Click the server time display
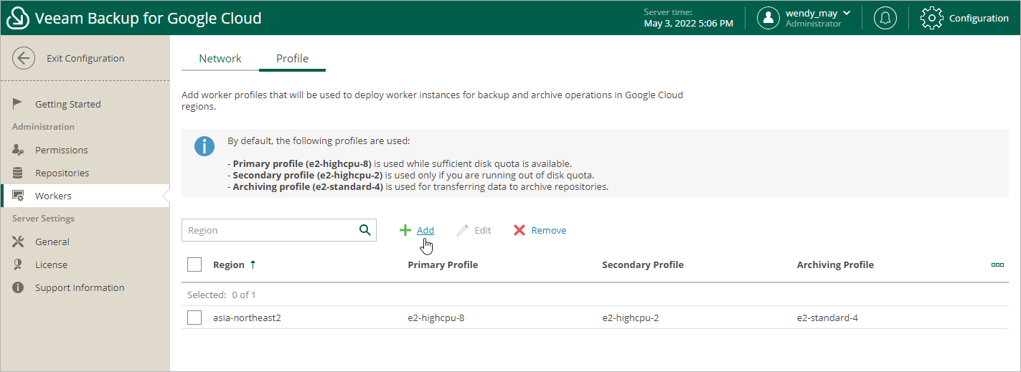Image resolution: width=1021 pixels, height=372 pixels. 689,18
